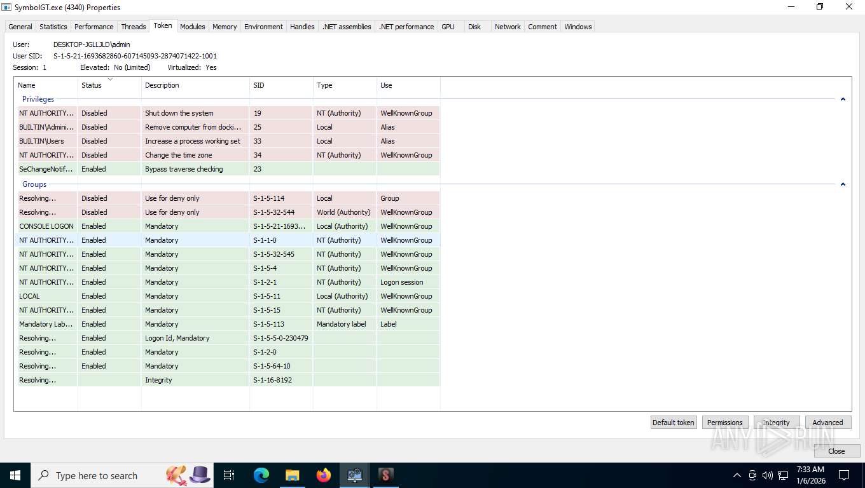
Task: Click the 'Mandatory label' type cell
Action: click(x=345, y=324)
